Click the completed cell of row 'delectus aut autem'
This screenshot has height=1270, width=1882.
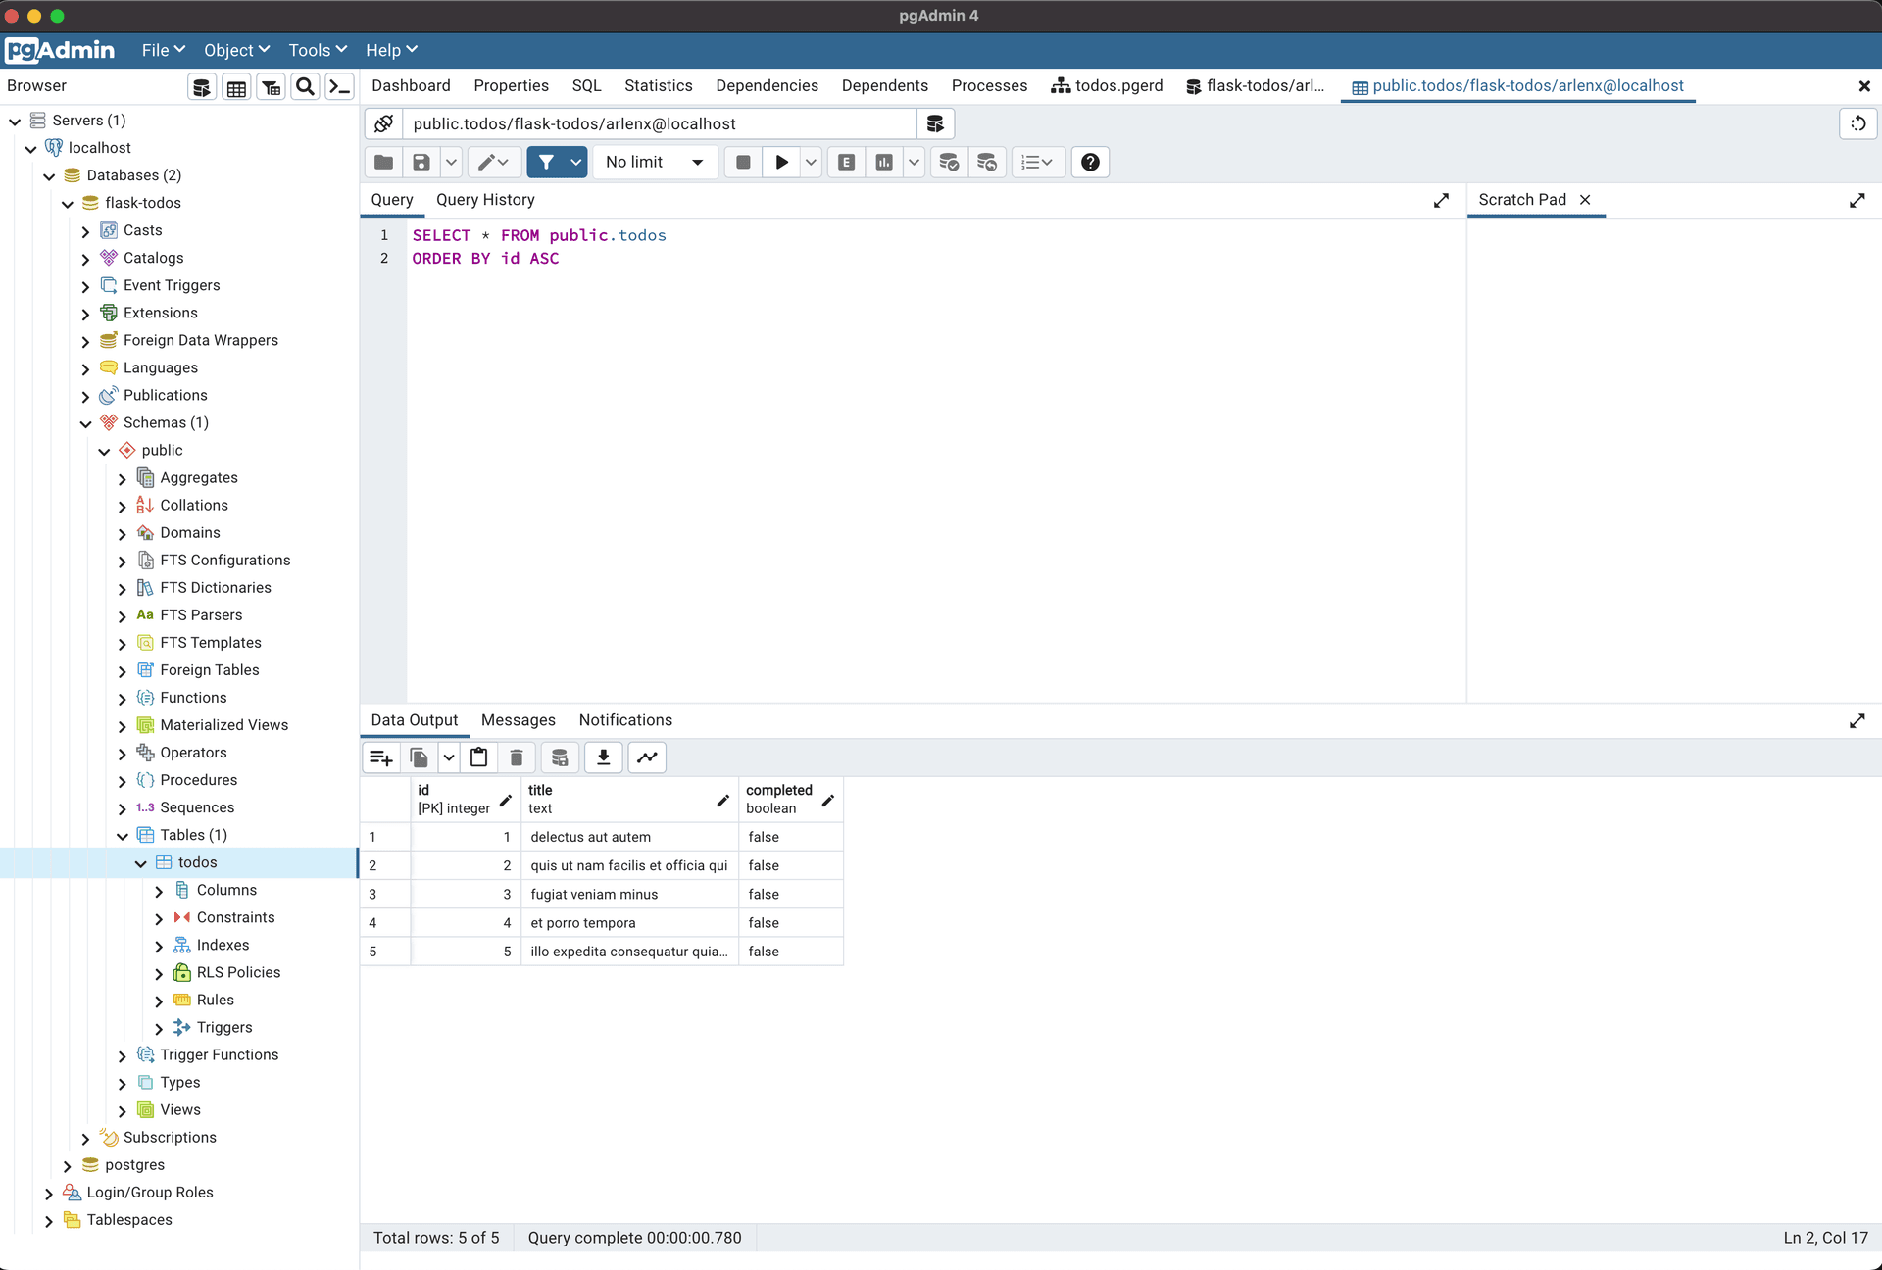pyautogui.click(x=790, y=838)
